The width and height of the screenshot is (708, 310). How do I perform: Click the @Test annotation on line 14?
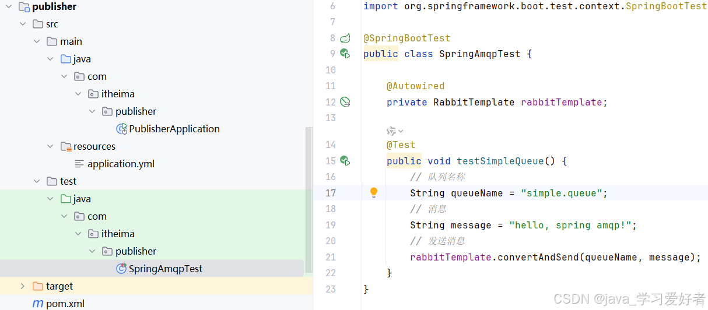tap(401, 145)
